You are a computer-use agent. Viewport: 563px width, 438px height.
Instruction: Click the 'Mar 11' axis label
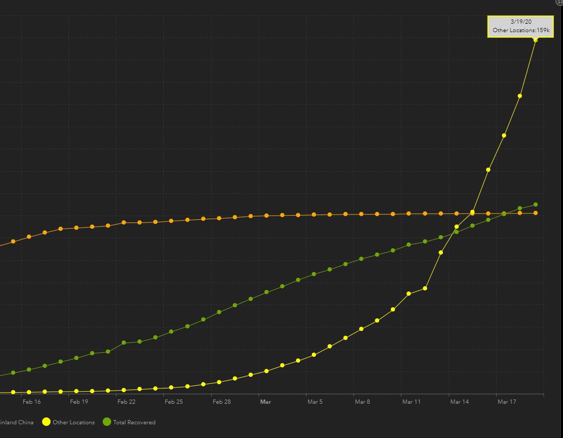tap(411, 402)
